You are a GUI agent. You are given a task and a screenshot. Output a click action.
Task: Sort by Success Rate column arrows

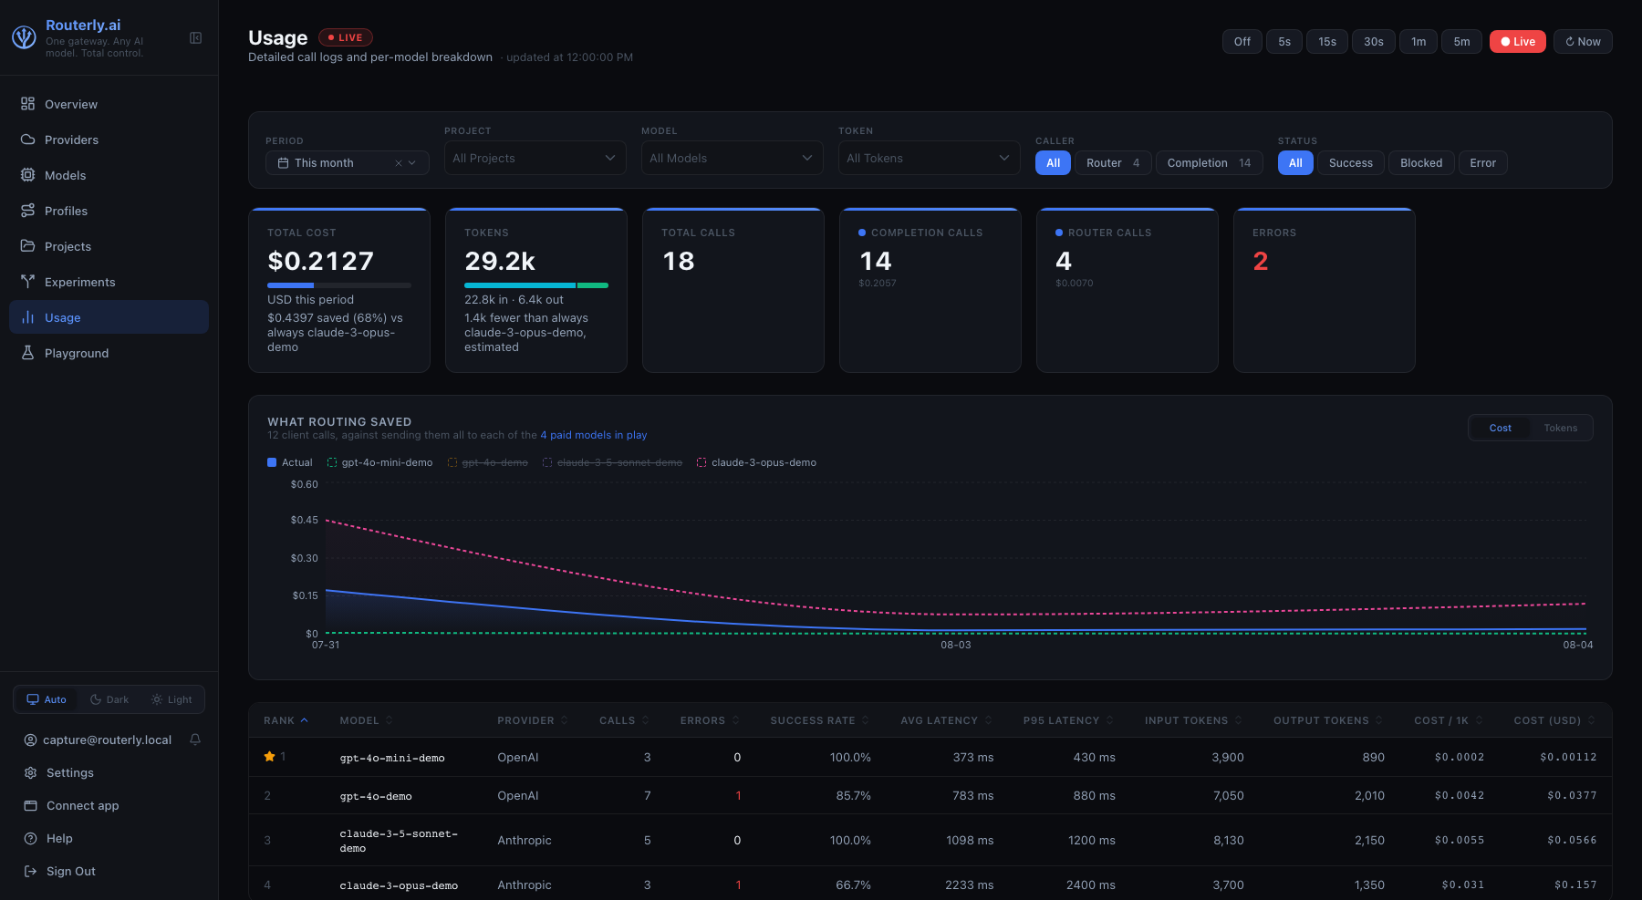tap(866, 720)
